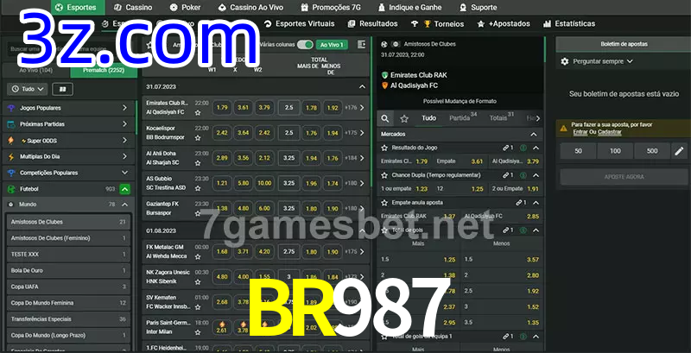Favorite the Emirates Club R... match star
This screenshot has height=353, width=691.
198,113
